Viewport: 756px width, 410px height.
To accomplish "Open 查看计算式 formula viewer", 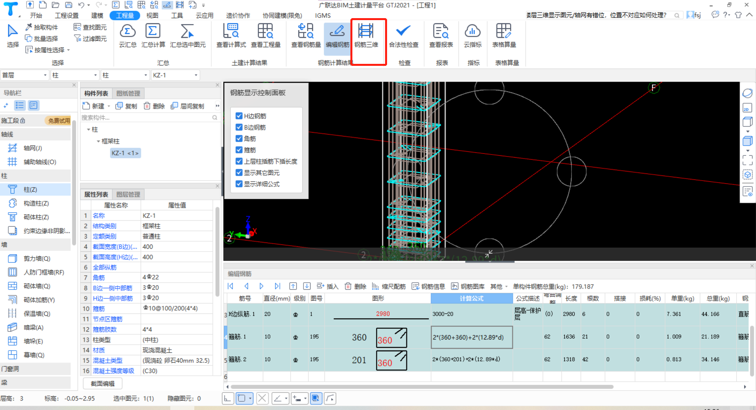I will (x=231, y=36).
